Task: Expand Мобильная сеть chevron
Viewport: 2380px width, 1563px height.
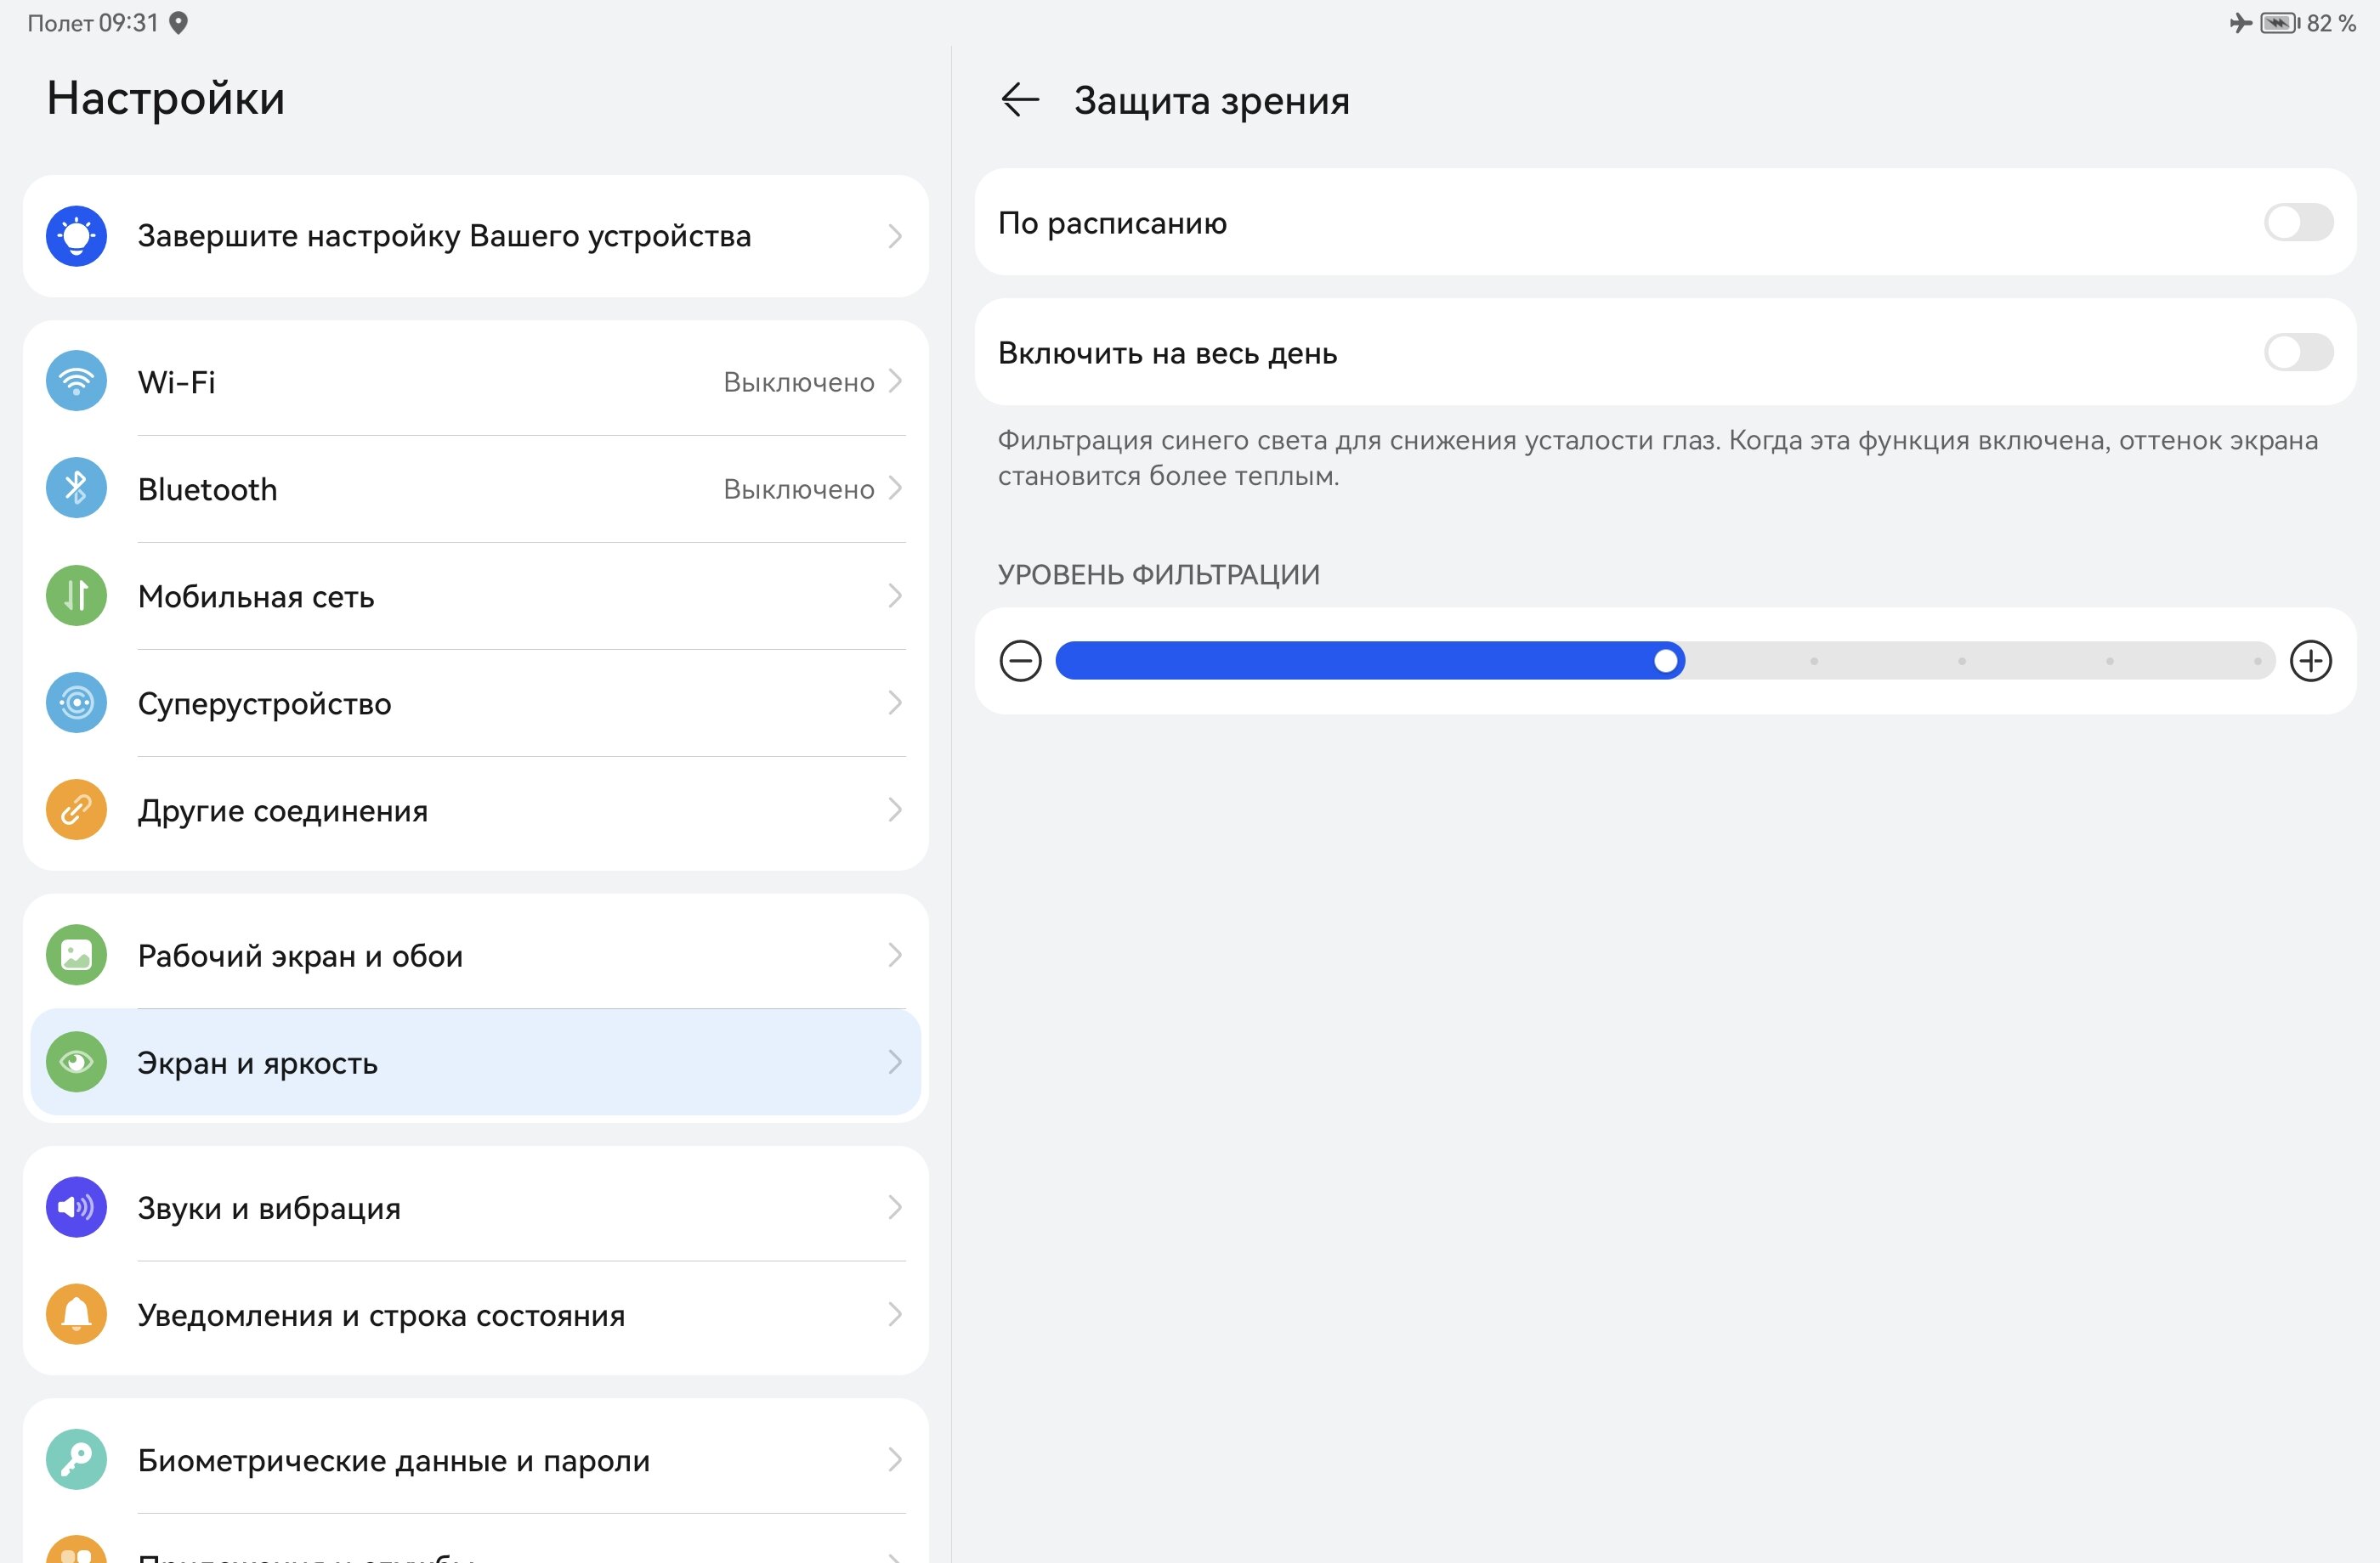Action: 895,595
